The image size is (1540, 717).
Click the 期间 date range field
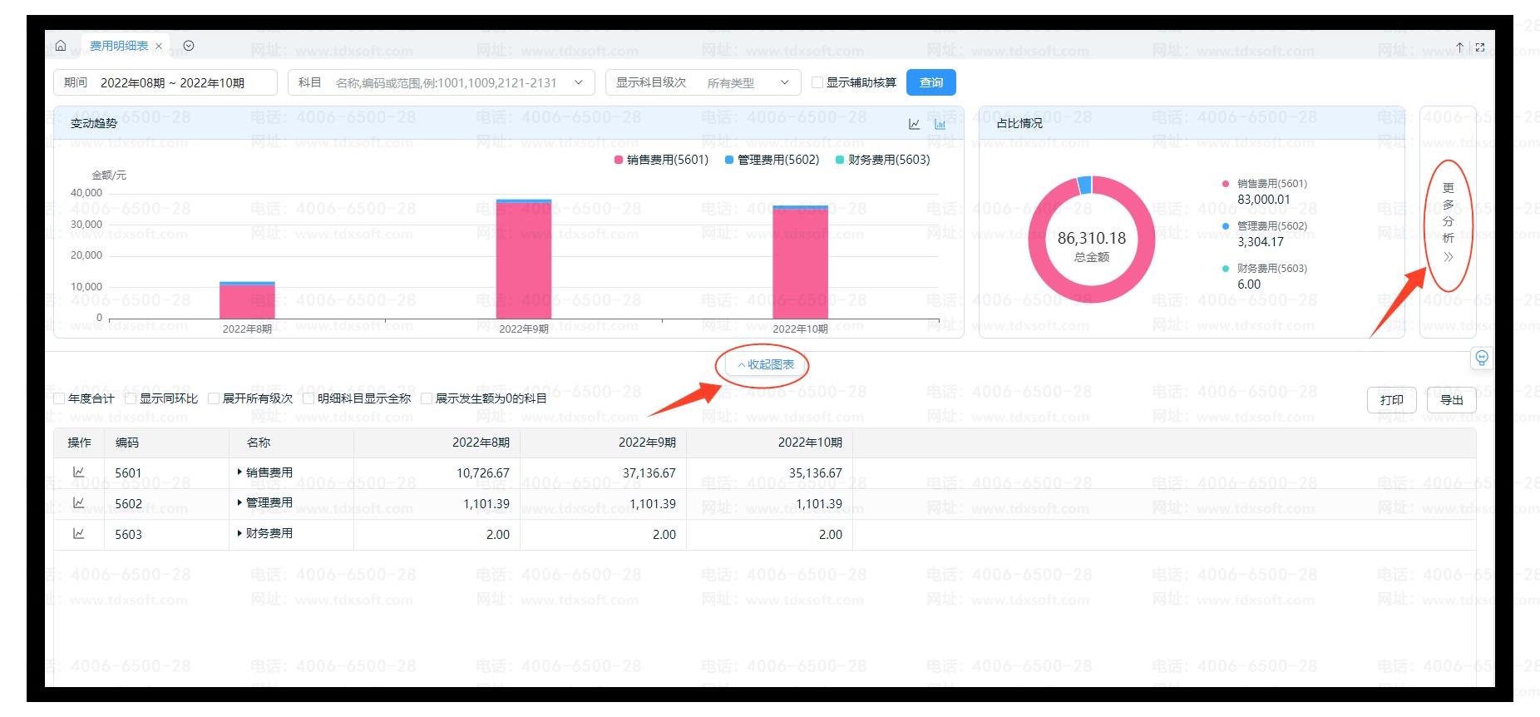(165, 82)
